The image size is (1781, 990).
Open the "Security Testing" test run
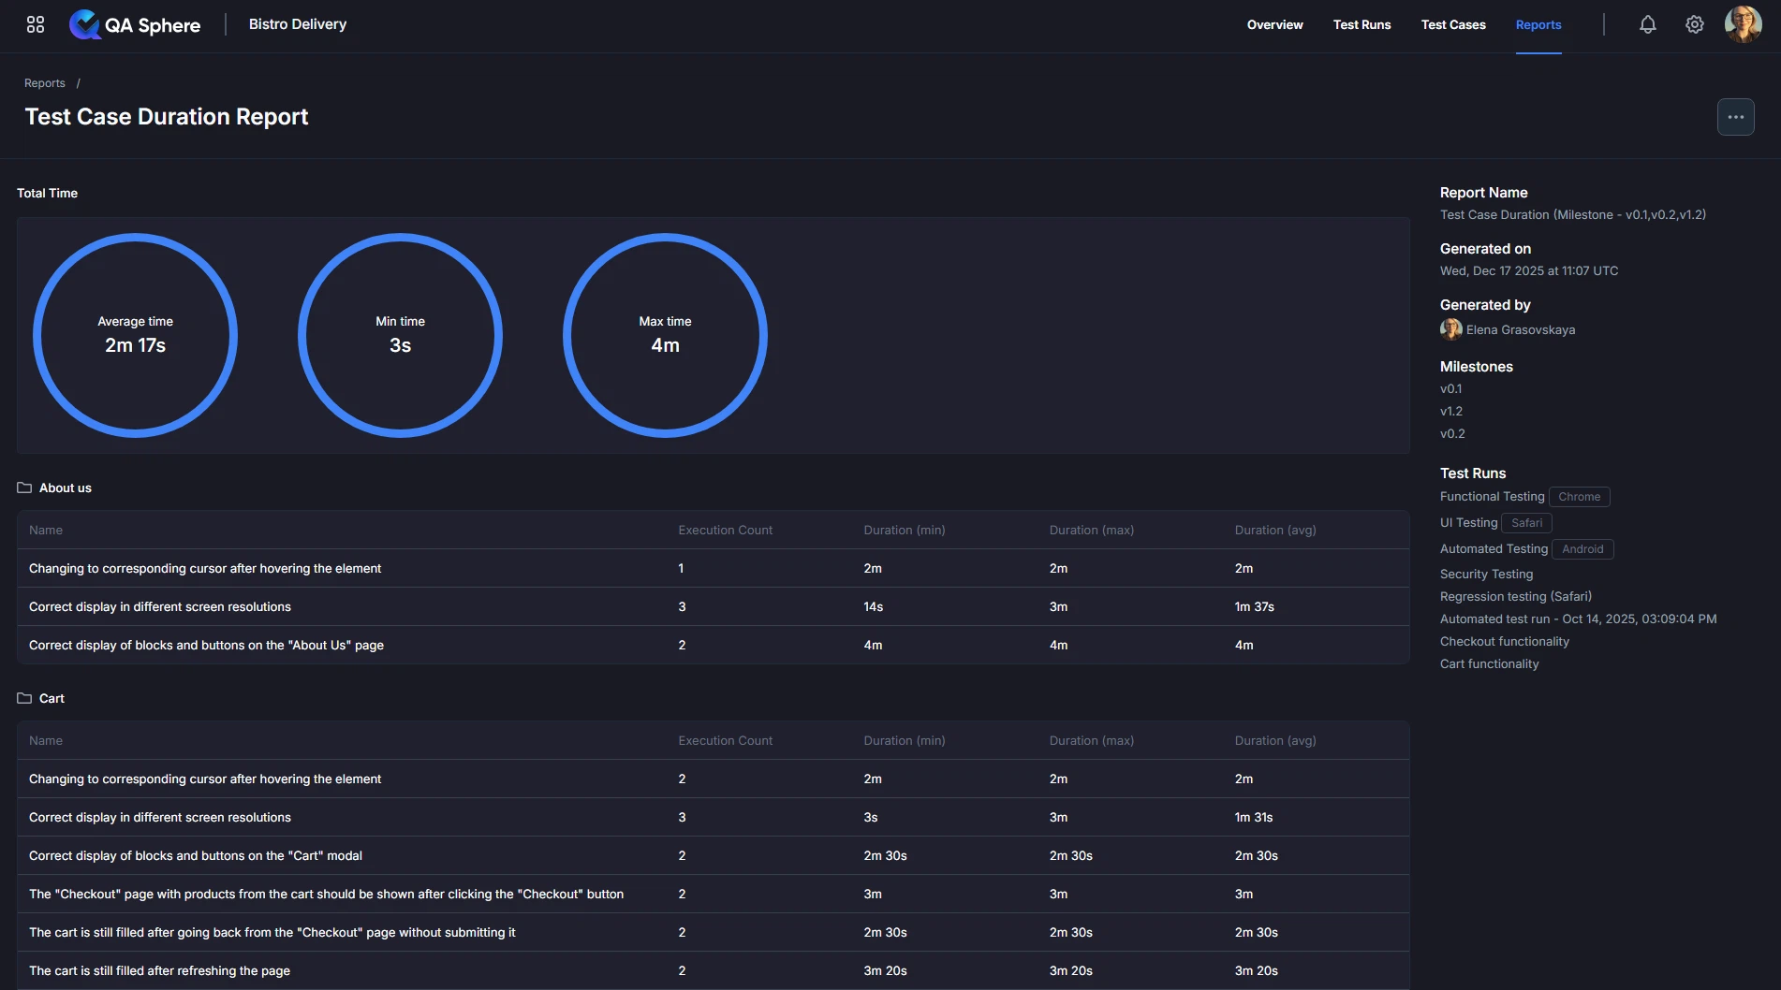coord(1486,574)
